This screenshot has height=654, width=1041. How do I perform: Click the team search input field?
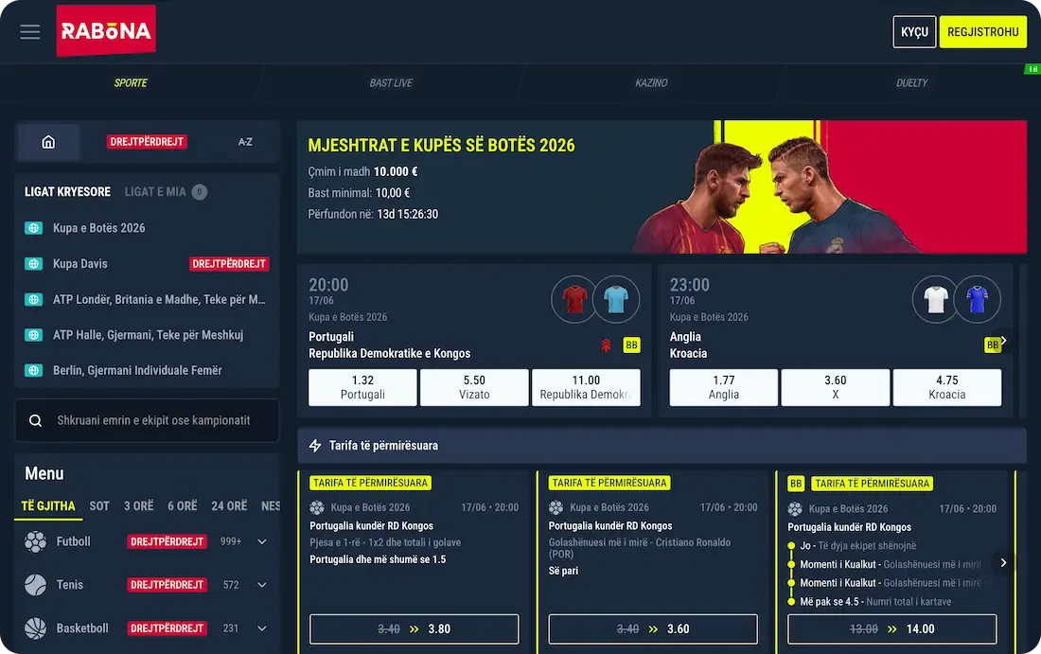click(147, 420)
